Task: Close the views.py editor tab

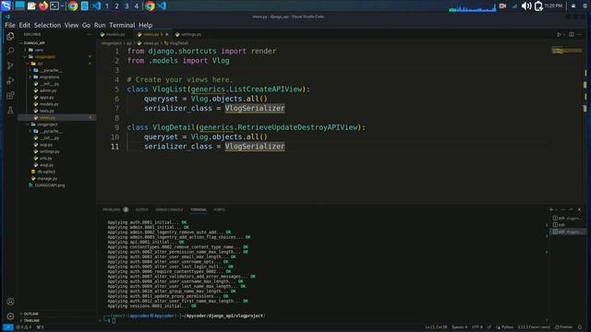Action: [x=167, y=34]
